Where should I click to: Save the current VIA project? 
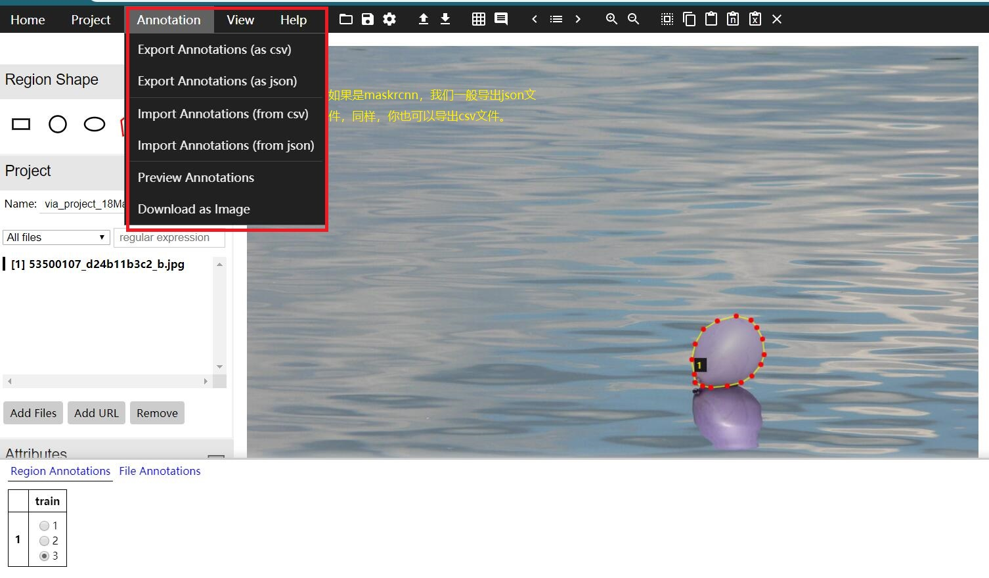pos(367,19)
